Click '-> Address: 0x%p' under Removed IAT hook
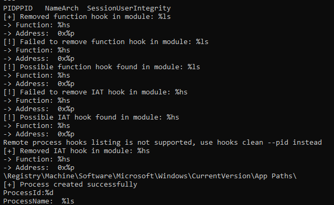 tap(39, 168)
